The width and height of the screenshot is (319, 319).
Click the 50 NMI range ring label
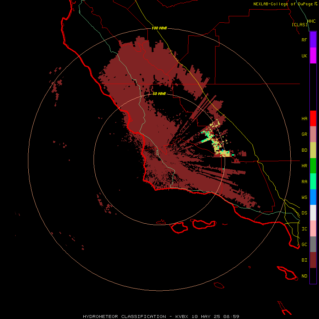point(159,94)
